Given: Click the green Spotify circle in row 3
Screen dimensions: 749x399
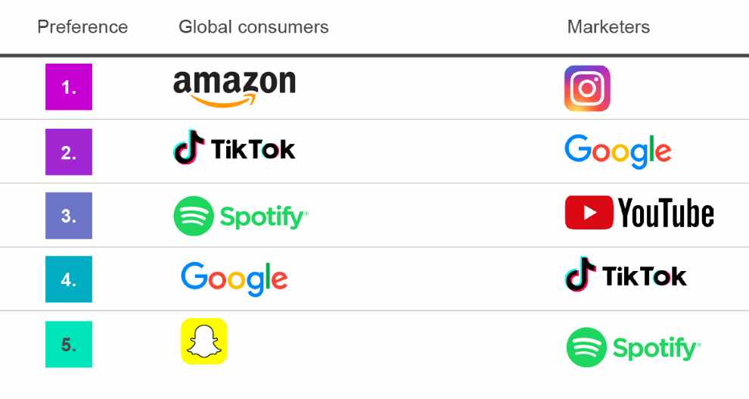Looking at the screenshot, I should (x=194, y=216).
